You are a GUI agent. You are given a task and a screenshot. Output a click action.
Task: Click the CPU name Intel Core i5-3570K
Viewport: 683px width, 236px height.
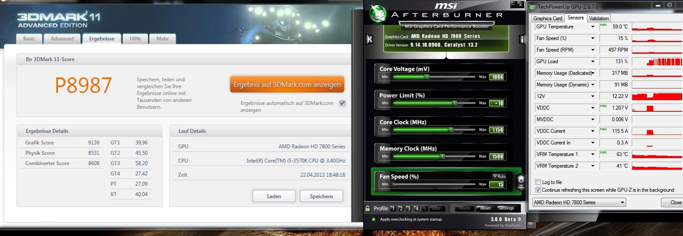coord(296,161)
